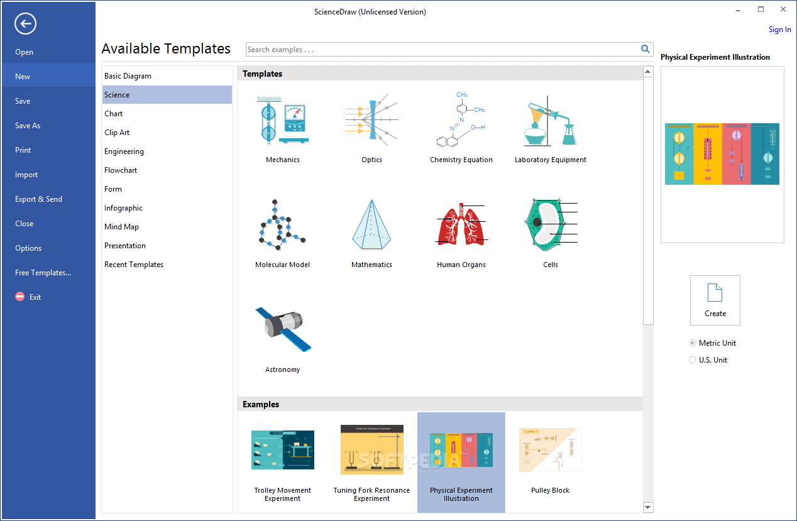Select the U.S. Unit radio button
797x521 pixels.
[693, 360]
